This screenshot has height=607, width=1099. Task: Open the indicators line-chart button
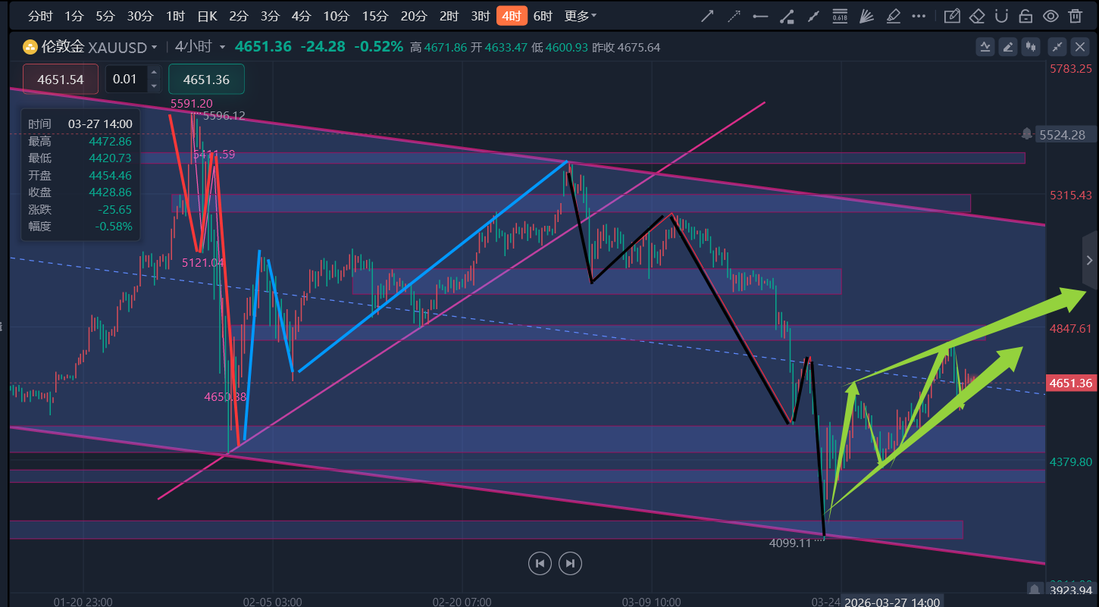985,47
